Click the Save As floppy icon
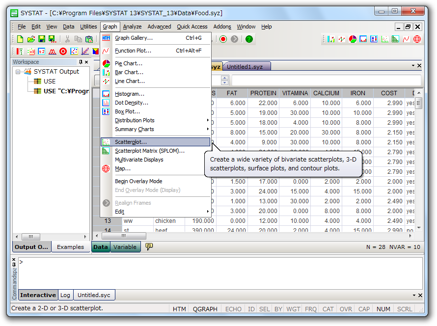The height and width of the screenshot is (326, 437). tap(52, 39)
